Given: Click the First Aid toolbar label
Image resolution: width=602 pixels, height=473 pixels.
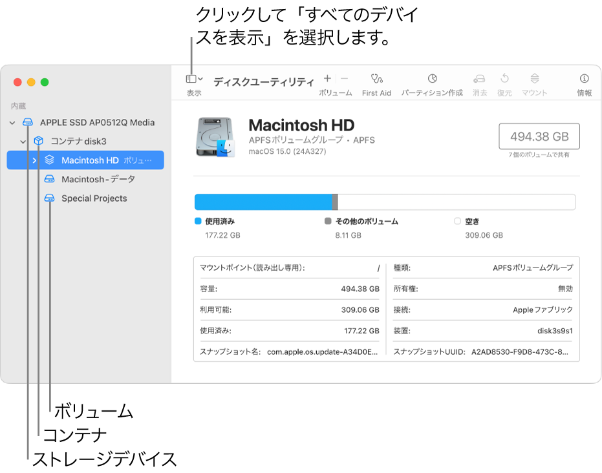Looking at the screenshot, I should pos(376,93).
